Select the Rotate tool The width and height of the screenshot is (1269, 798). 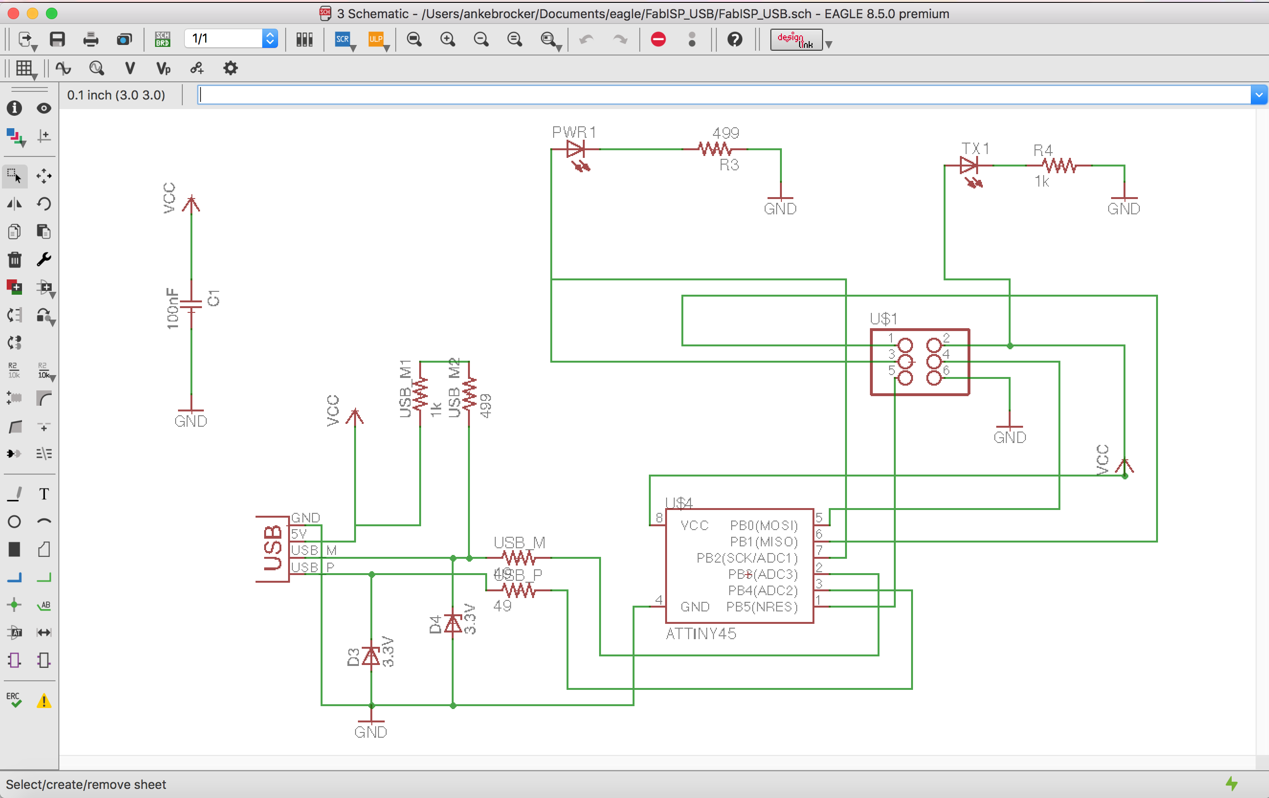pos(44,204)
